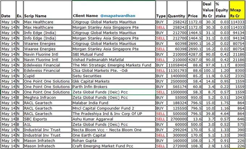Image resolution: width=246 pixels, height=149 pixels.
Task: Click quantity value 1400000
Action: coord(178,76)
